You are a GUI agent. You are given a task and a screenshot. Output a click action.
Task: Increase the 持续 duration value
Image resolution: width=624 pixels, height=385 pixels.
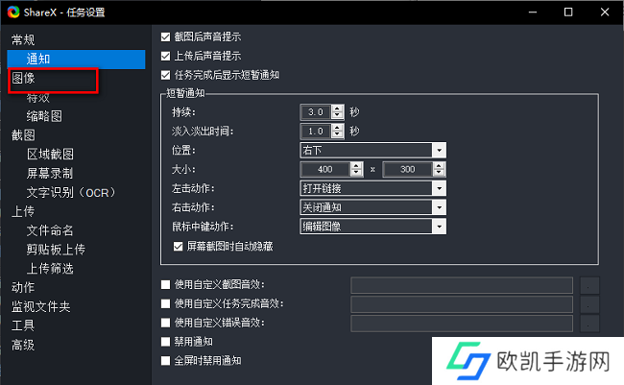(338, 108)
